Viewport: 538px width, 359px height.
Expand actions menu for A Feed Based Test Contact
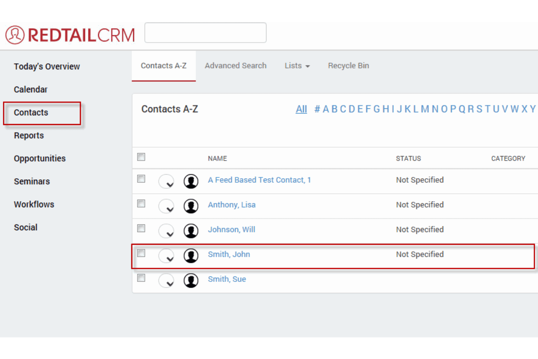[x=166, y=181]
